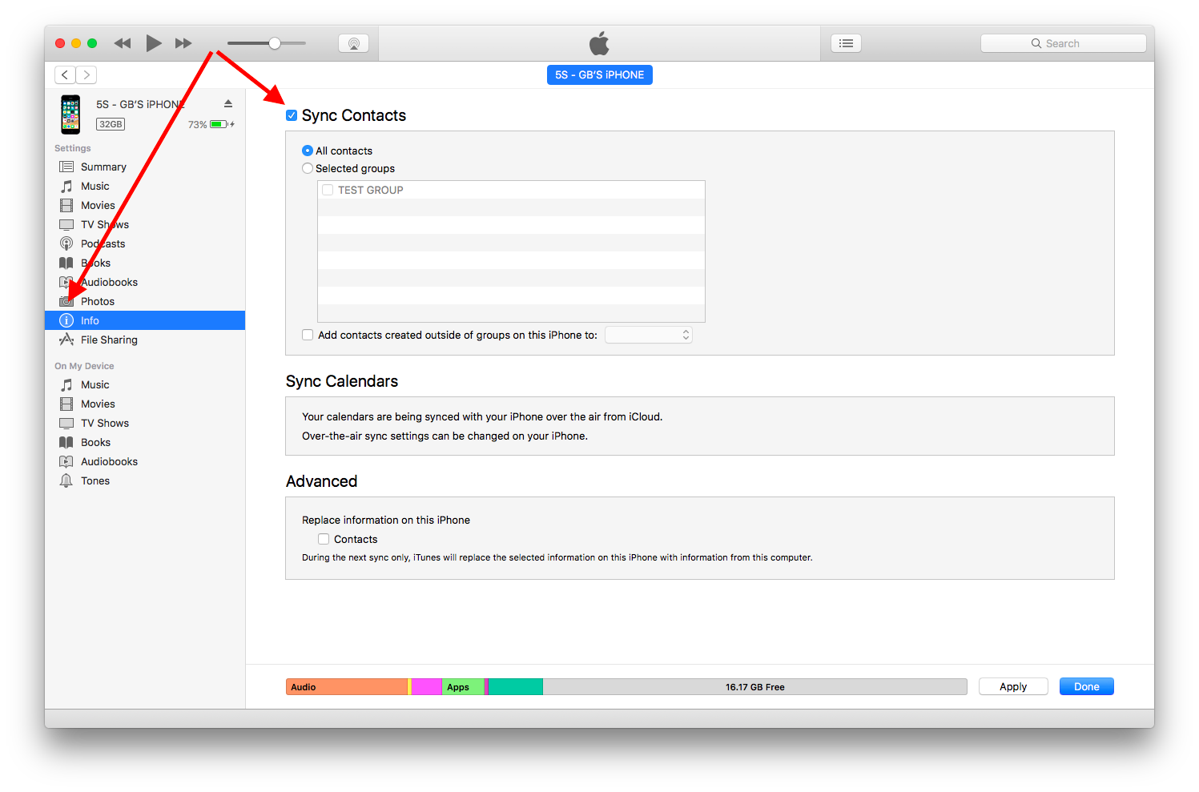Click the Audiobooks icon under On My Device
The image size is (1199, 792).
pyautogui.click(x=66, y=461)
